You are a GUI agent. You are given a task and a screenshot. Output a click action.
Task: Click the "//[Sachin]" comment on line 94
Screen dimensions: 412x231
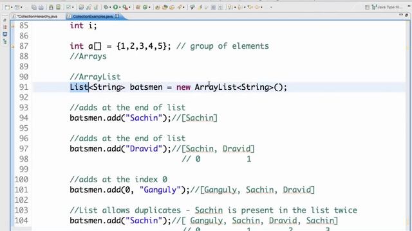194,118
